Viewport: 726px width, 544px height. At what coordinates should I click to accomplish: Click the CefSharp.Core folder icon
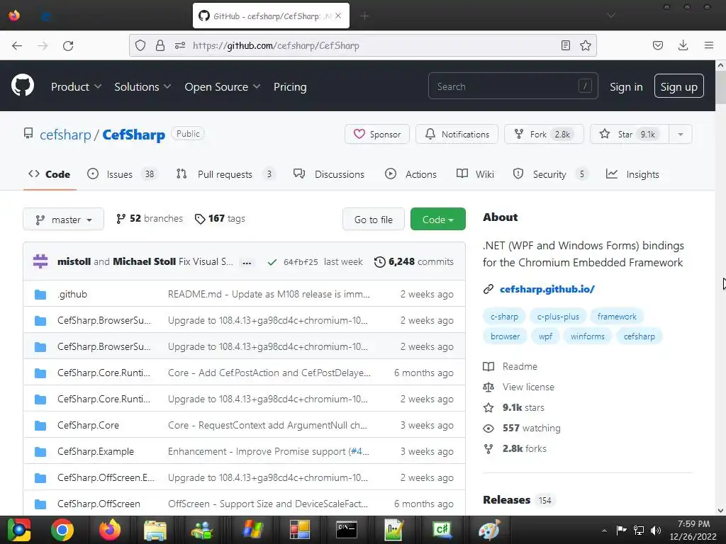(40, 425)
